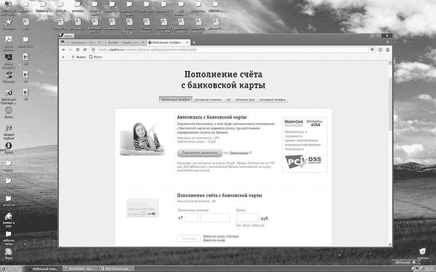
Task: Reload the page with the refresh icon
Action: 77,50
